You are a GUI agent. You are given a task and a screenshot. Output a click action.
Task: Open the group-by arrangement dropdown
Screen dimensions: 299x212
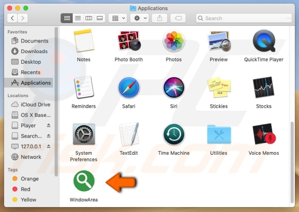click(x=118, y=18)
